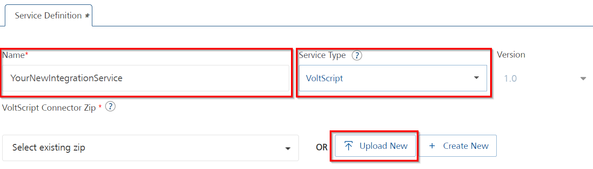
Task: Open the Service Type VoltScript dropdown
Action: [x=393, y=78]
